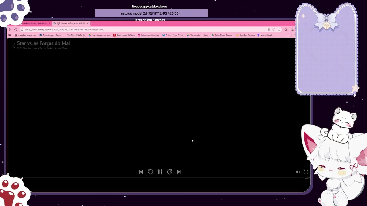This screenshot has height=206, width=367.
Task: Mute the player volume
Action: [298, 172]
